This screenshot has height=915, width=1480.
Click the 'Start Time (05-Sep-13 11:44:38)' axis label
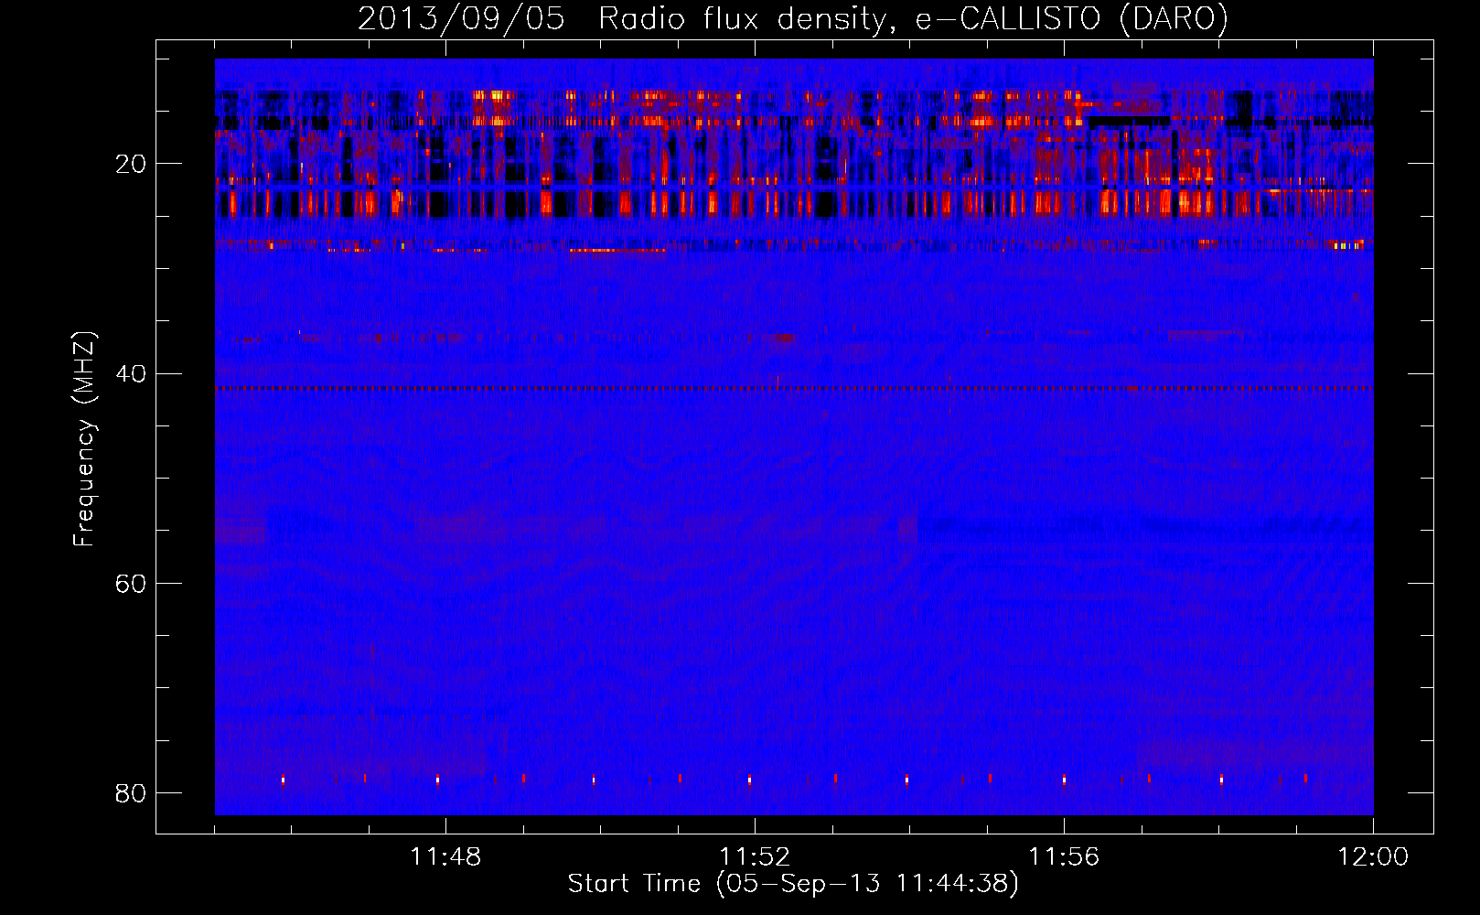(x=793, y=884)
